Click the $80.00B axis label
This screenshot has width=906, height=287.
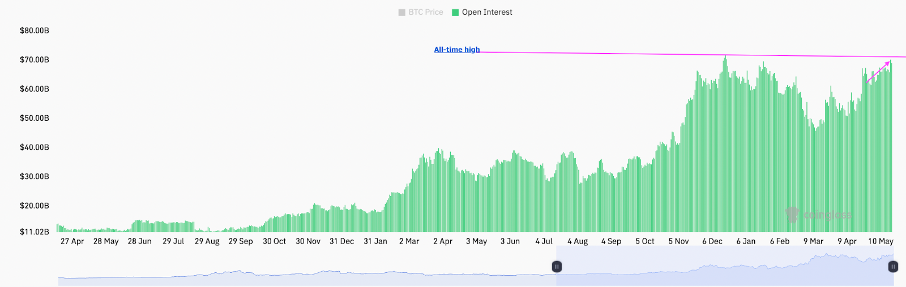35,31
